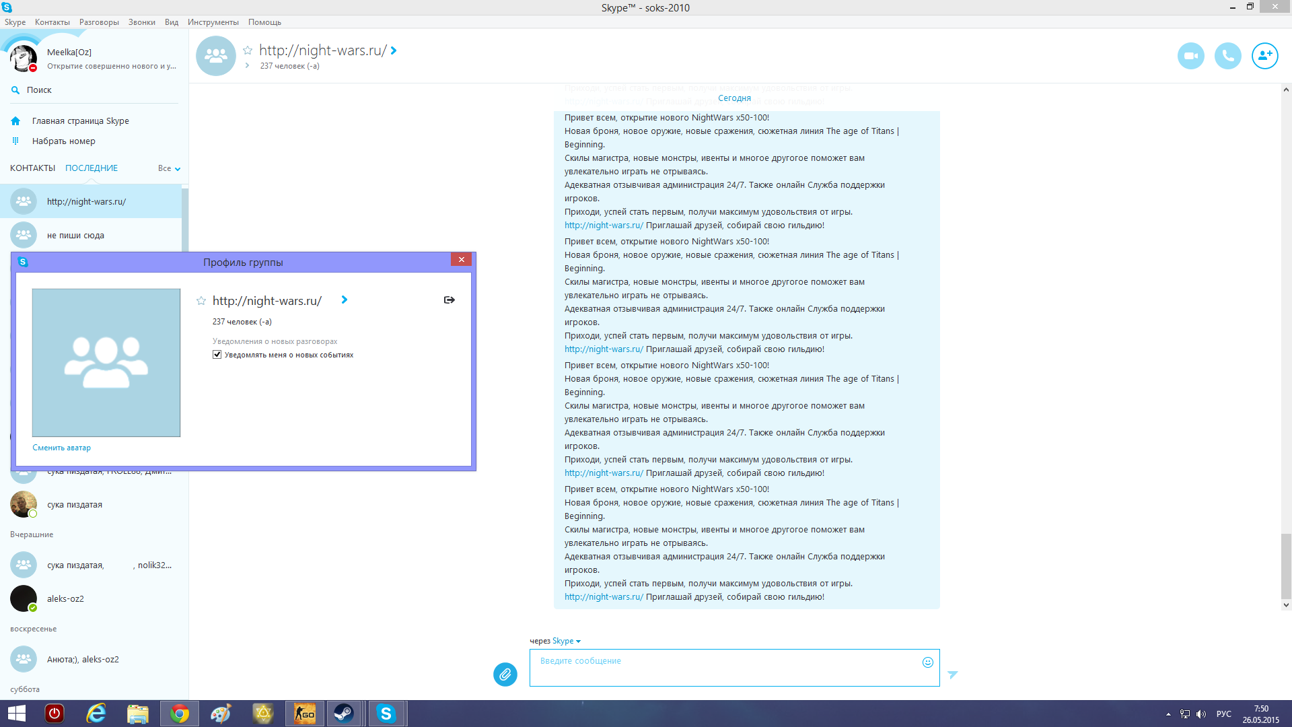Uncheck notify me about new events checkbox
The height and width of the screenshot is (727, 1292).
217,355
